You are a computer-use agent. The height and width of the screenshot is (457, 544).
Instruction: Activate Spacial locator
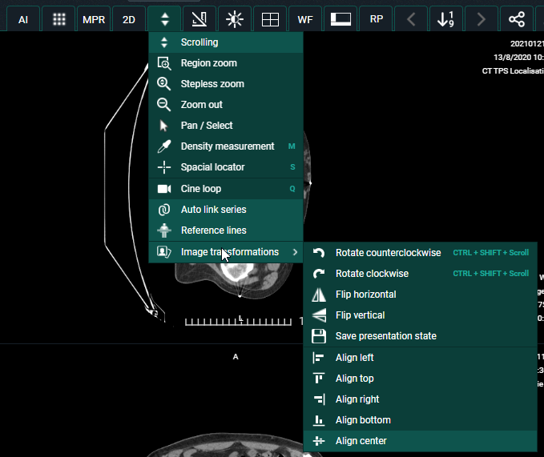[x=226, y=167]
